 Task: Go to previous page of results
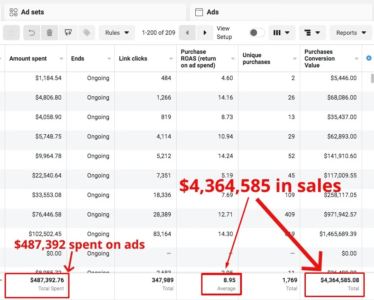pos(187,33)
